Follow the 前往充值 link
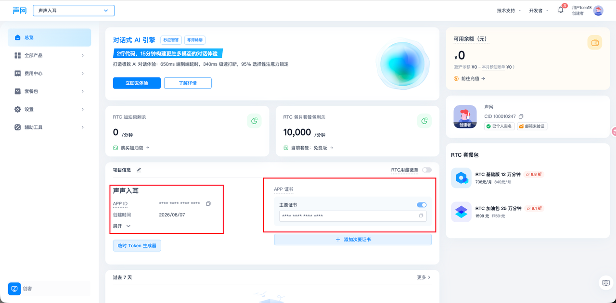616x303 pixels. click(x=473, y=78)
